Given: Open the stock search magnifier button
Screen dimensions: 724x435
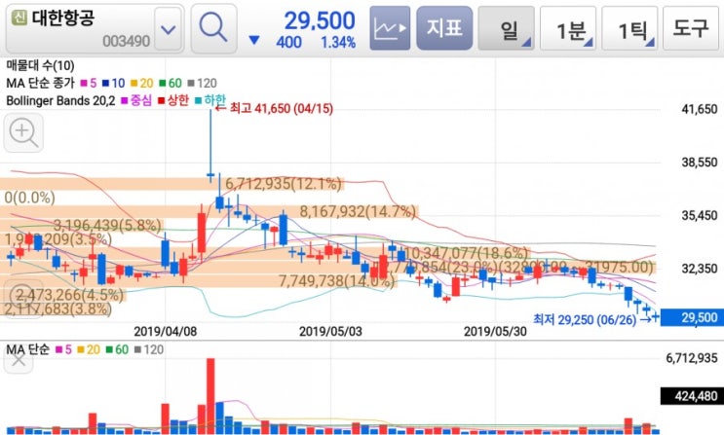Looking at the screenshot, I should click(x=213, y=28).
